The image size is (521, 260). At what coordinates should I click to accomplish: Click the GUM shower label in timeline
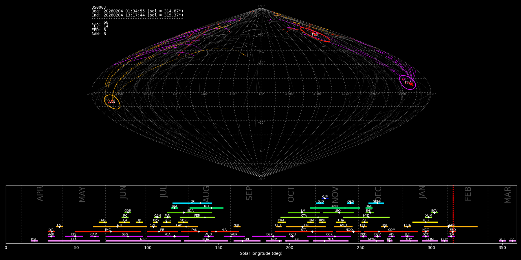430,239
